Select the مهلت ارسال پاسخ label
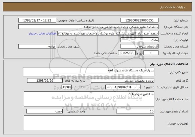Image resolution: width=195 pixels, height=137 pixels. (x=175, y=53)
